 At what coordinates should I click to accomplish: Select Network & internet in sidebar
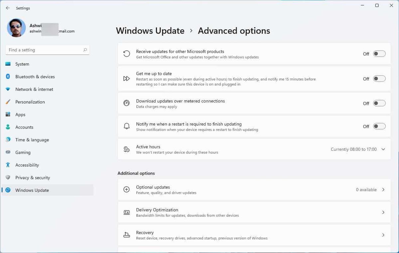click(48, 89)
